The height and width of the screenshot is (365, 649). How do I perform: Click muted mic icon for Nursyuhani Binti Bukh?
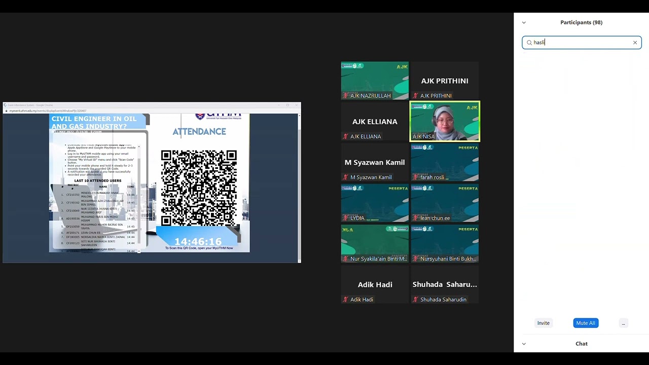coord(416,259)
